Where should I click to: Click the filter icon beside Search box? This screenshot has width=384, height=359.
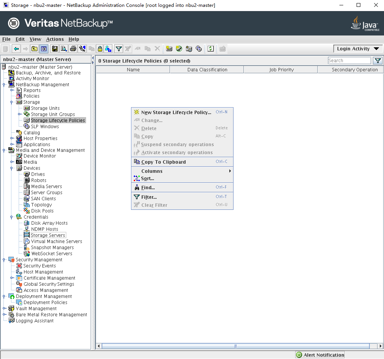(x=377, y=61)
